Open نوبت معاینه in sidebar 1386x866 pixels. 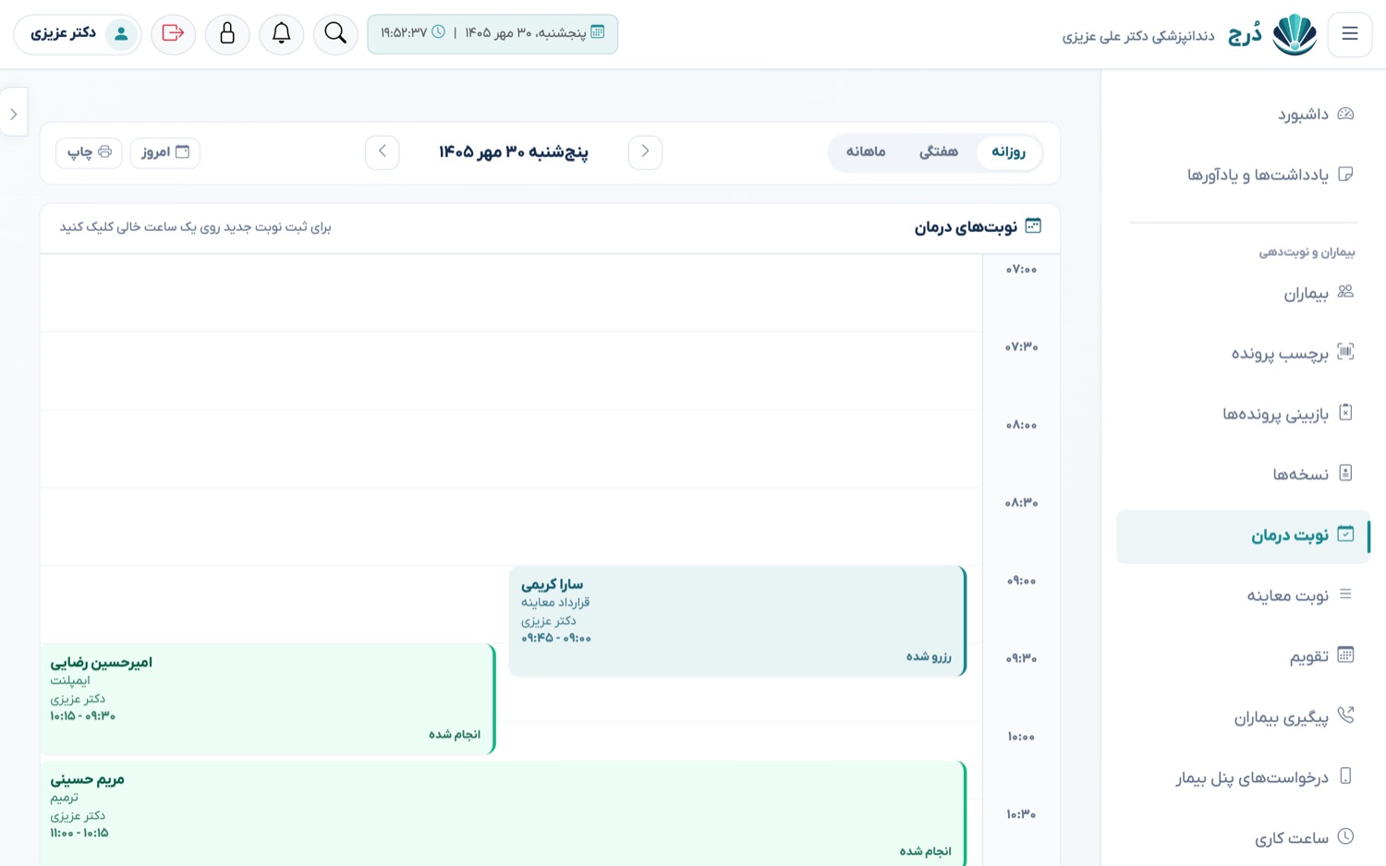point(1243,596)
